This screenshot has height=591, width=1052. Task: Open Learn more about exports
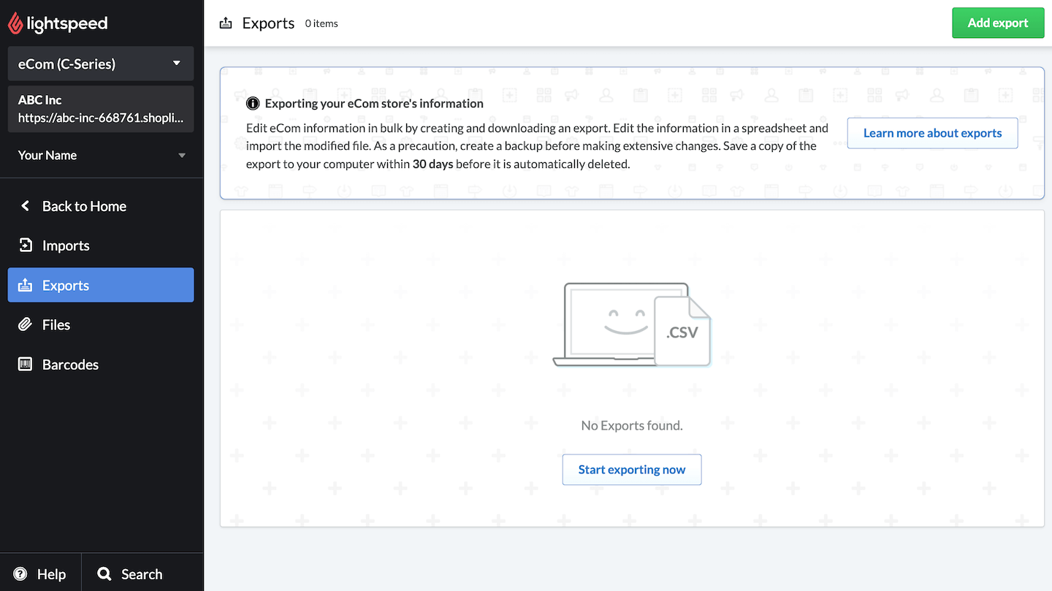coord(932,133)
